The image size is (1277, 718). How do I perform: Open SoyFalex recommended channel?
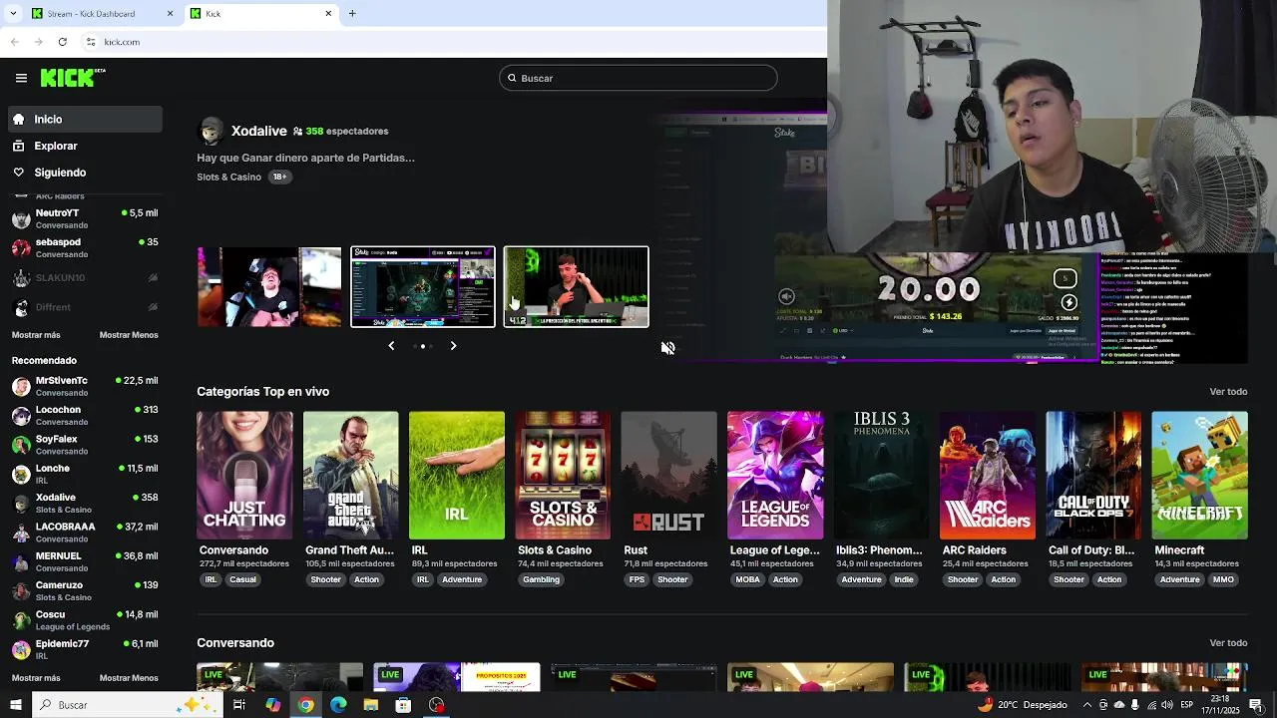point(85,445)
